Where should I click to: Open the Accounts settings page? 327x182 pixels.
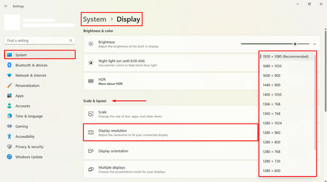(x=23, y=106)
